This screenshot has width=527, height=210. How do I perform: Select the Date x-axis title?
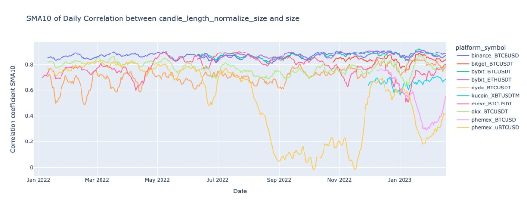pos(240,192)
